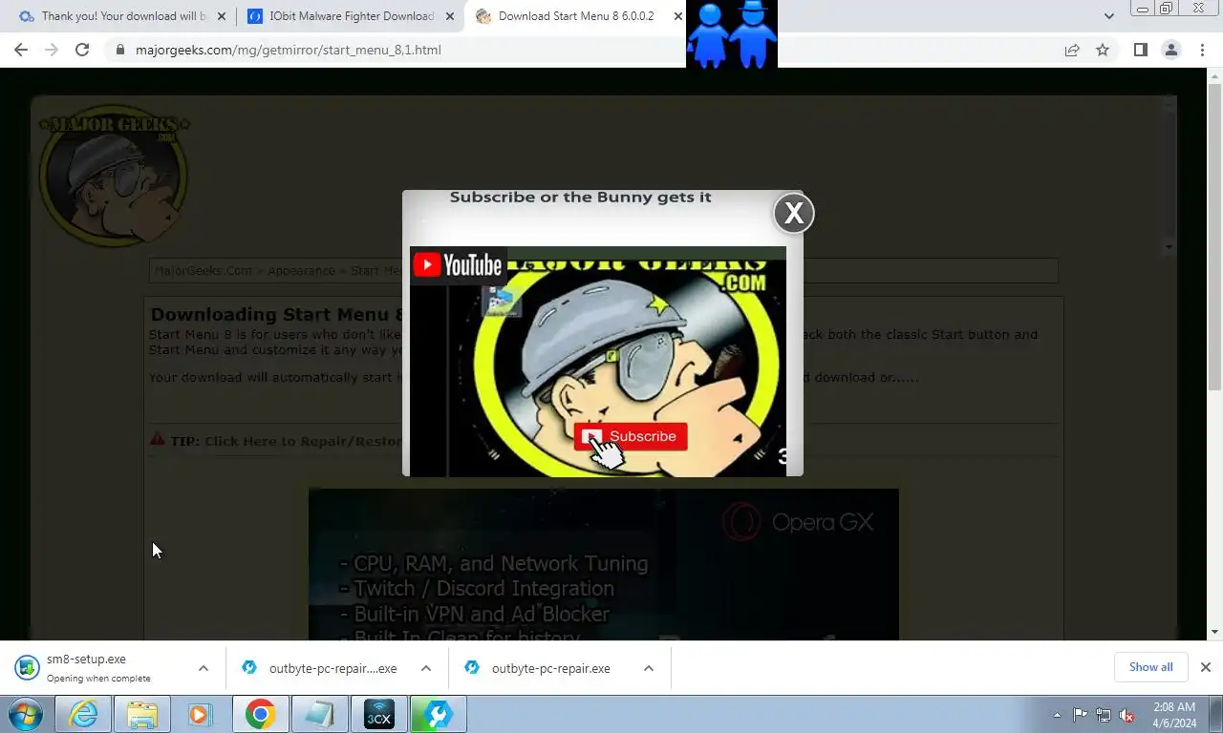Click the red YouTube Subscribe button

pyautogui.click(x=631, y=436)
